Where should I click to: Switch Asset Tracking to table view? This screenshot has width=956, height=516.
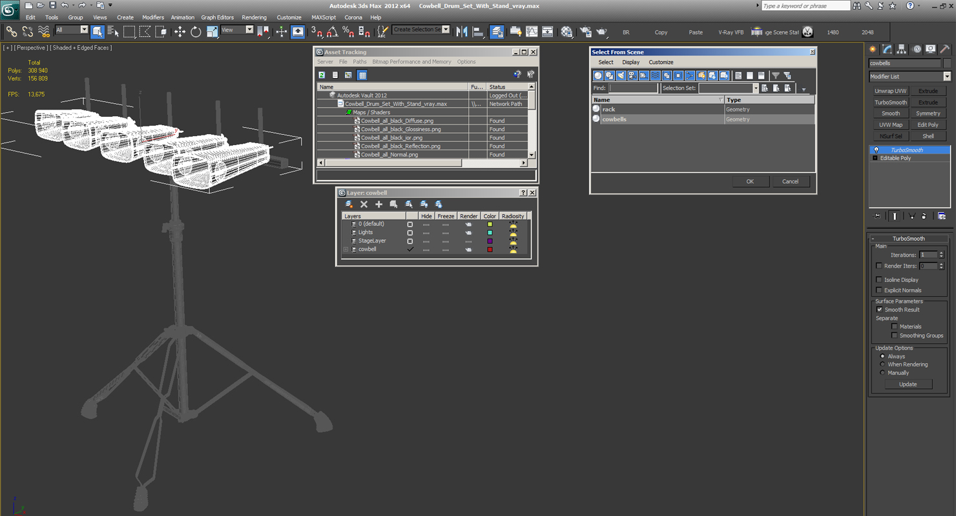pyautogui.click(x=362, y=75)
